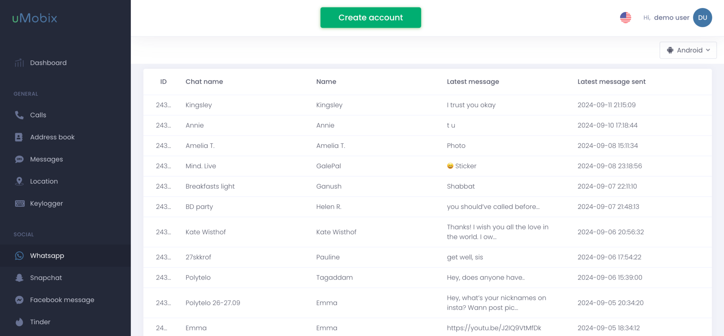The width and height of the screenshot is (724, 336).
Task: Click the Whatsapp icon in the sidebar
Action: click(19, 256)
